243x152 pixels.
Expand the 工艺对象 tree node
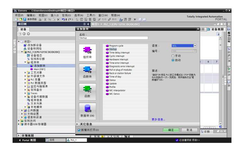[x=25, y=73]
